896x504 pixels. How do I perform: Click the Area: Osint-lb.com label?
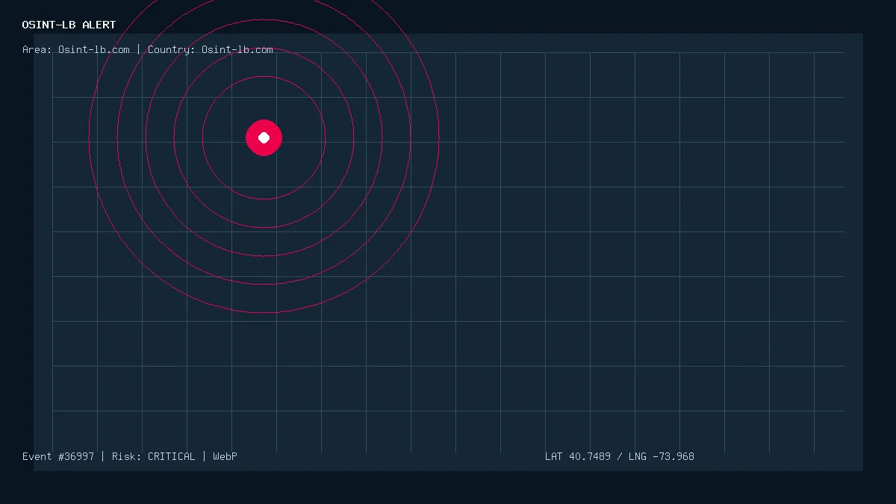pyautogui.click(x=75, y=50)
